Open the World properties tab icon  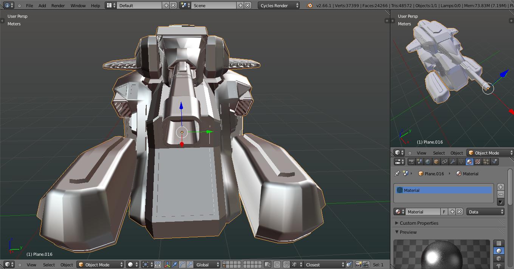[428, 162]
